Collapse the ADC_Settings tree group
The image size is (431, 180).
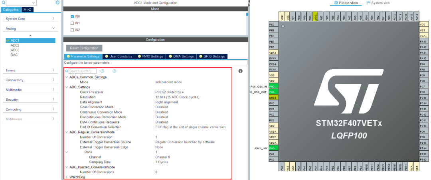tap(66, 87)
